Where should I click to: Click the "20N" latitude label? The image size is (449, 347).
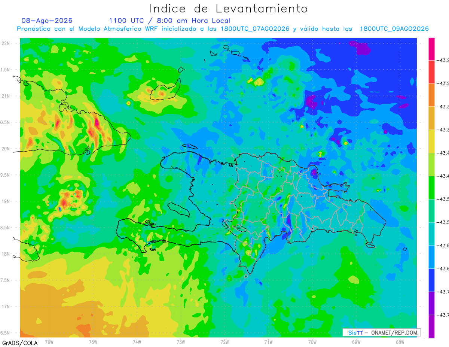(x=6, y=149)
